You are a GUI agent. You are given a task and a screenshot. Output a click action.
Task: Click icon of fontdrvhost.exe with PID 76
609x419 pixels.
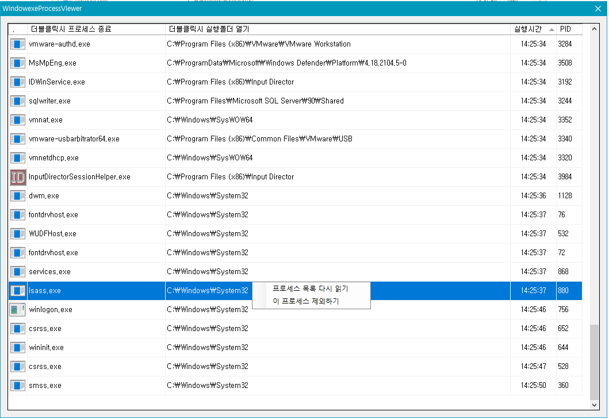[x=17, y=215]
